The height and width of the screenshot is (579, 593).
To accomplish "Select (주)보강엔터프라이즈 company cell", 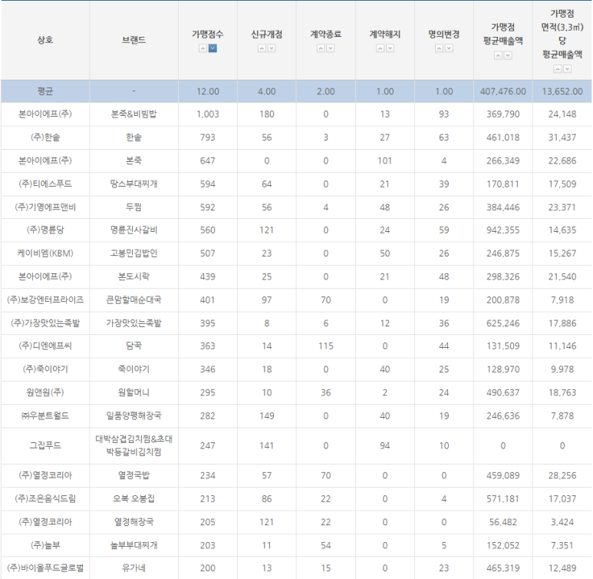I will (45, 300).
